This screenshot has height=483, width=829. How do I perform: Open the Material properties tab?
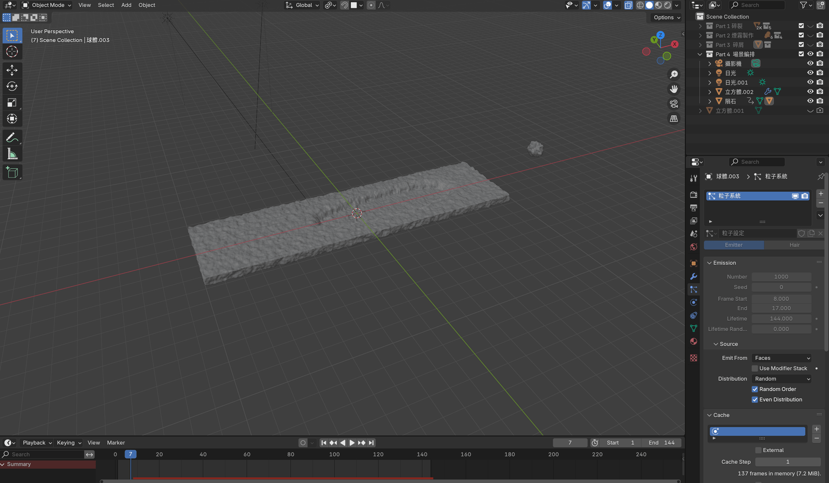click(x=694, y=342)
